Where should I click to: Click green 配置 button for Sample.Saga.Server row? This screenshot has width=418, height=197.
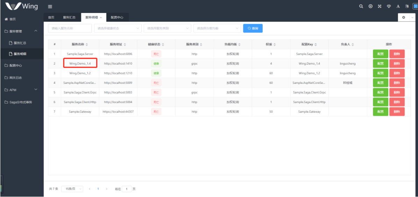point(380,54)
